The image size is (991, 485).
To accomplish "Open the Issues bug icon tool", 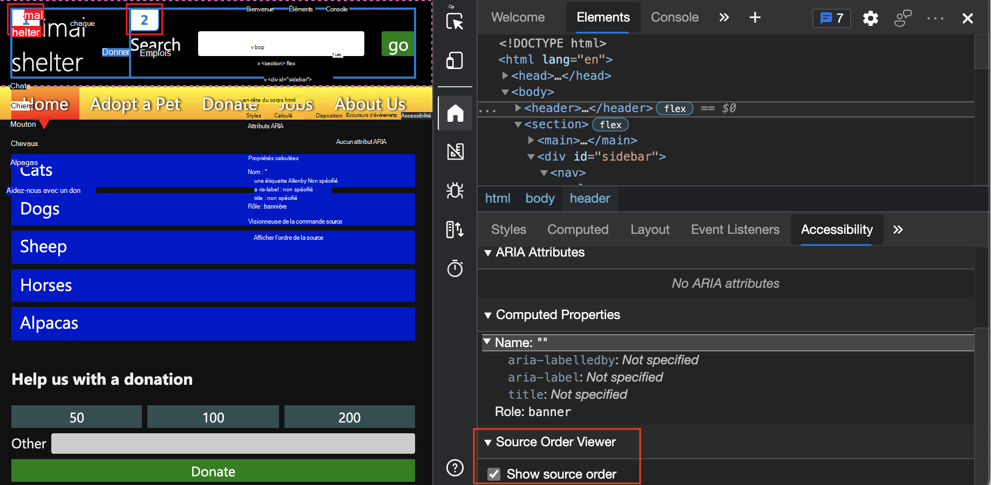I will point(455,190).
